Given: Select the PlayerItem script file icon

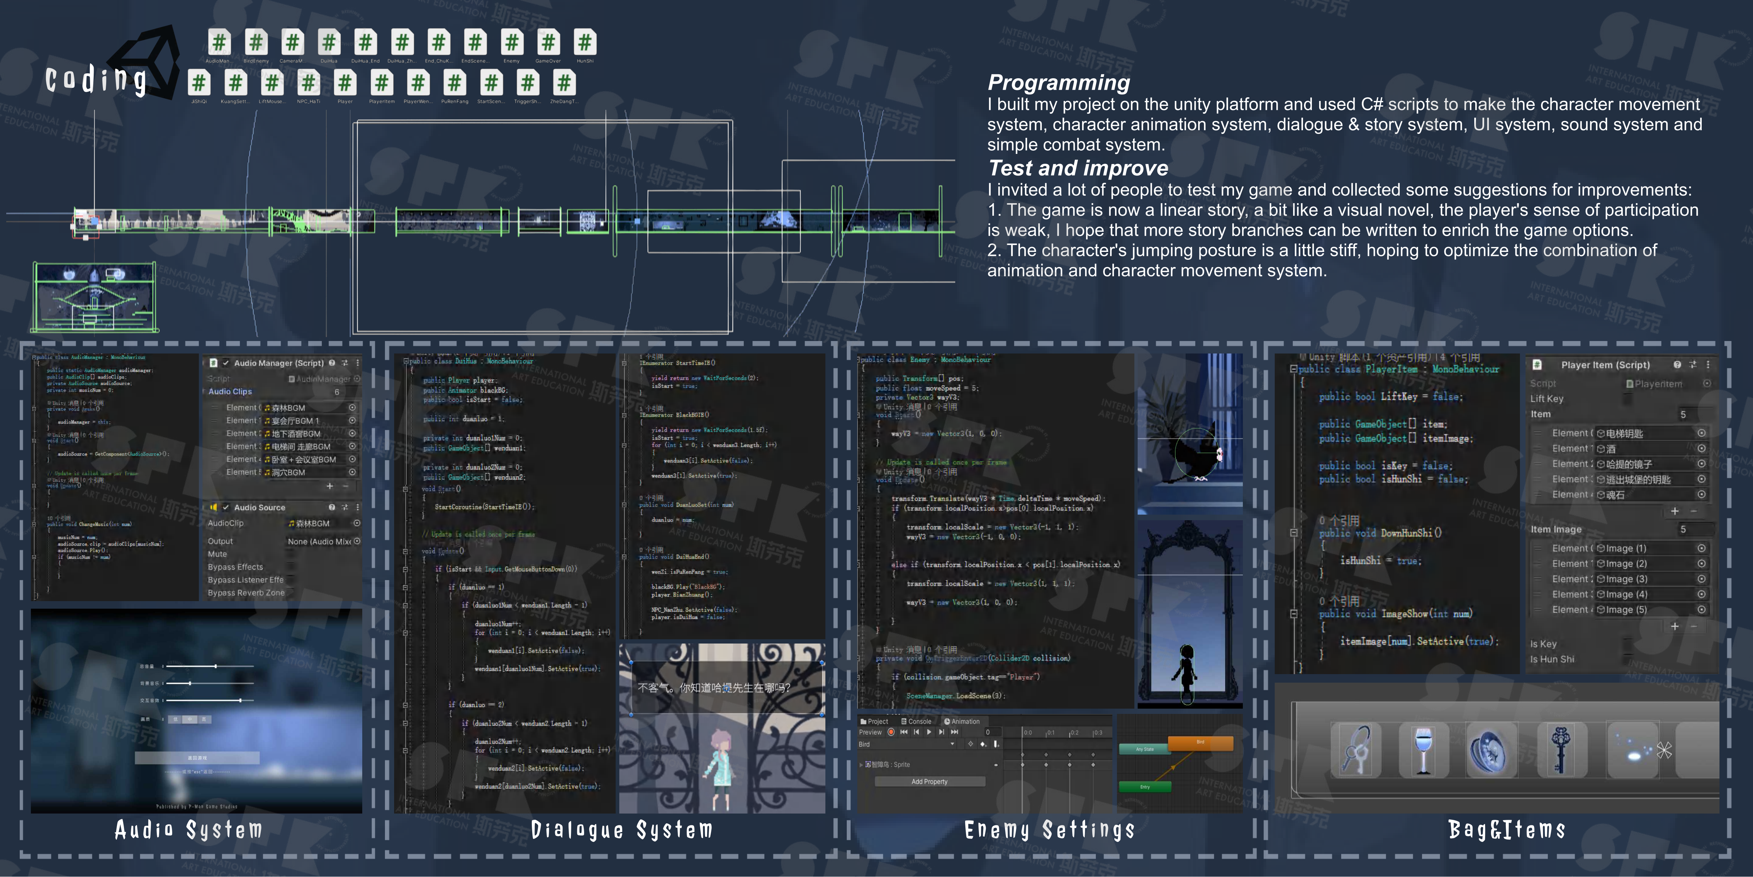Looking at the screenshot, I should click(382, 83).
